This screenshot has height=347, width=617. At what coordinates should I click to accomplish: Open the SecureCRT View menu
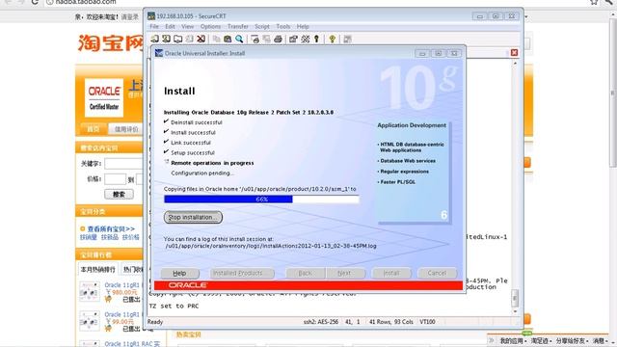point(187,26)
